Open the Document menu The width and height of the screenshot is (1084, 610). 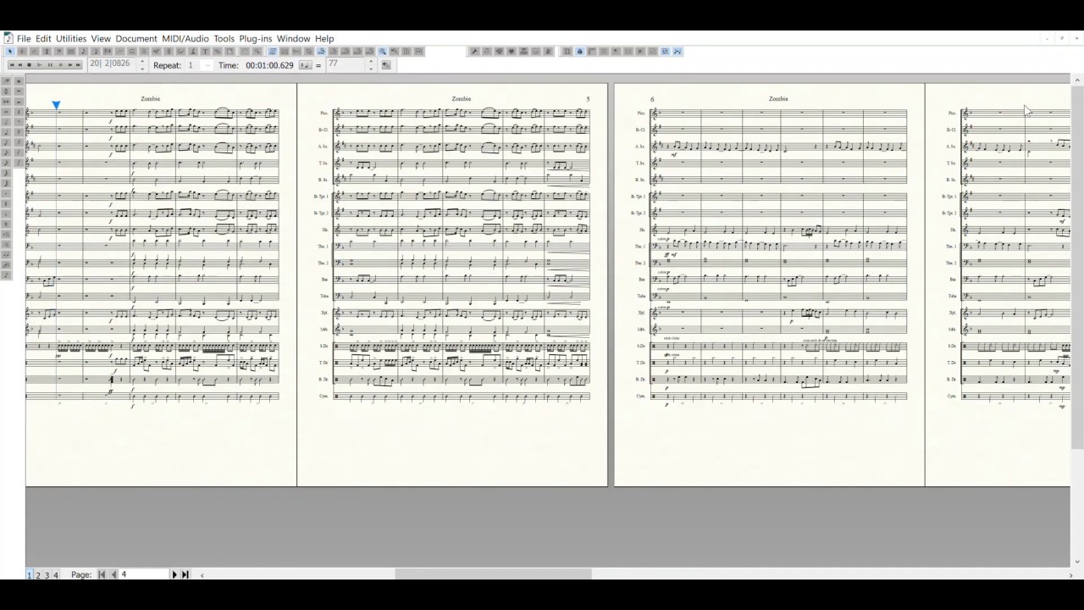click(136, 38)
